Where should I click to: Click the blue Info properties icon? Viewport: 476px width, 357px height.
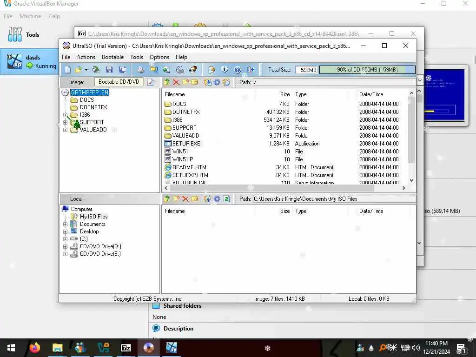pos(225,70)
